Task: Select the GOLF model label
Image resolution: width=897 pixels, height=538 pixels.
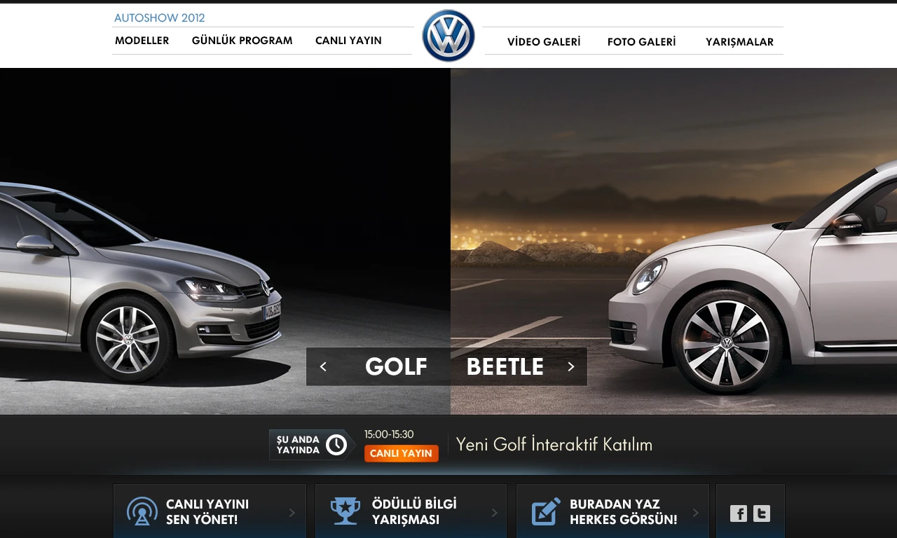Action: pyautogui.click(x=396, y=366)
